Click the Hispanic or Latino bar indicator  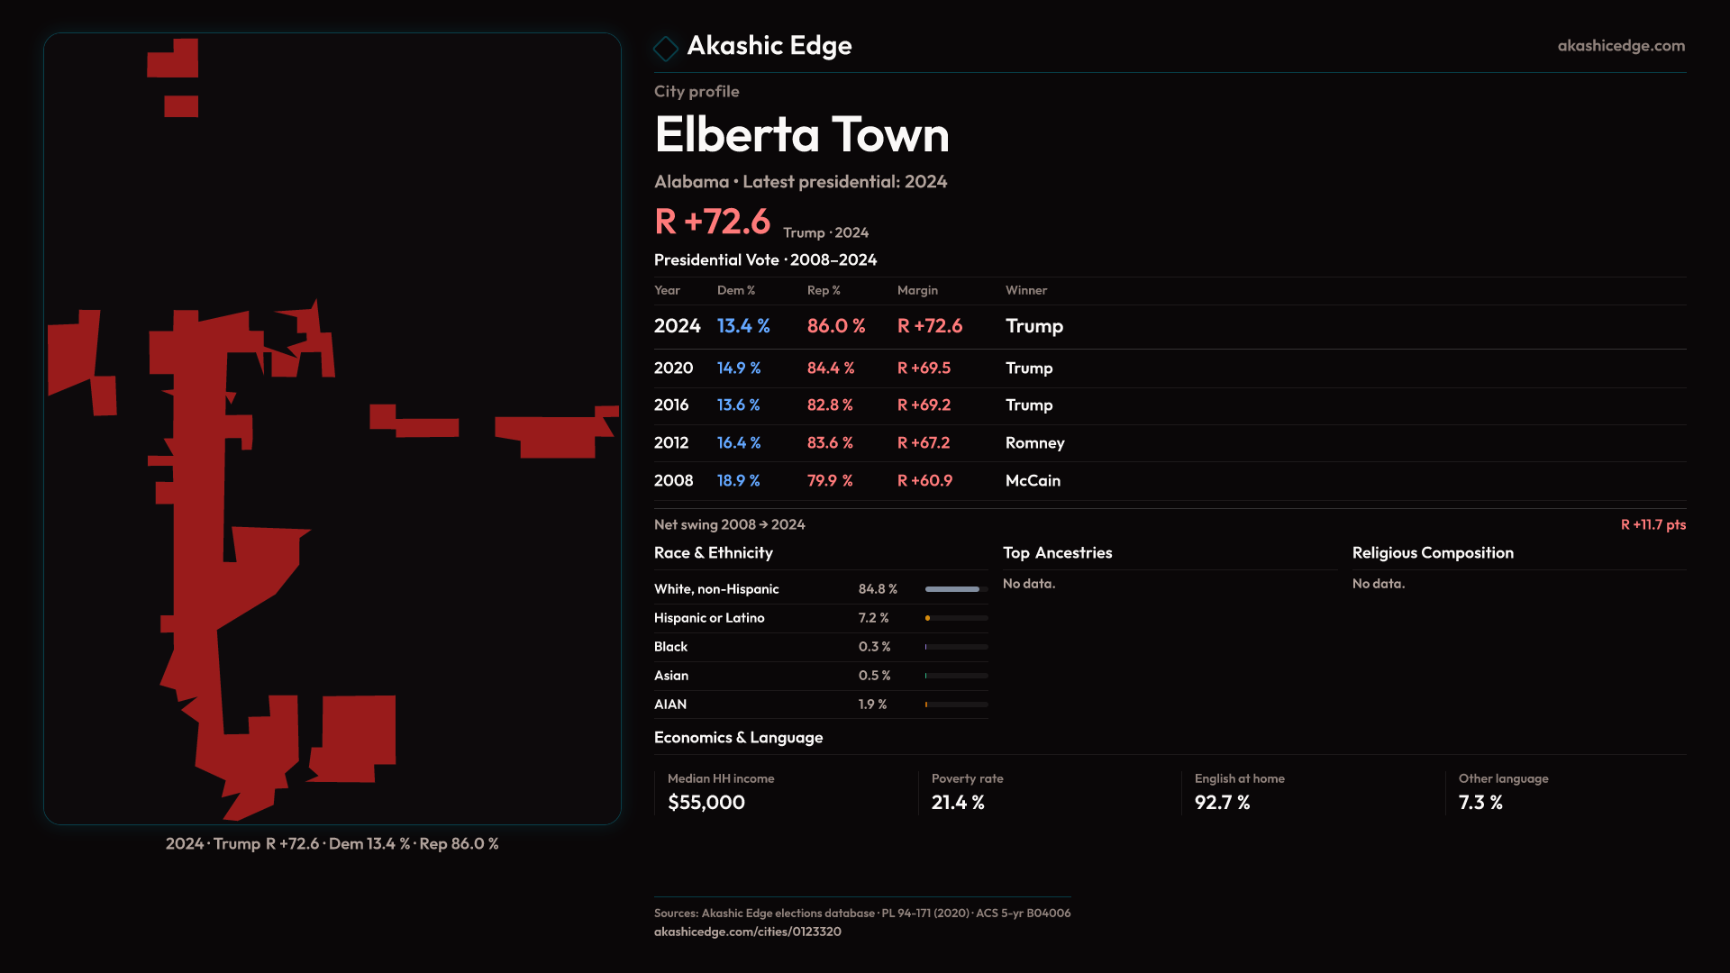coord(955,618)
